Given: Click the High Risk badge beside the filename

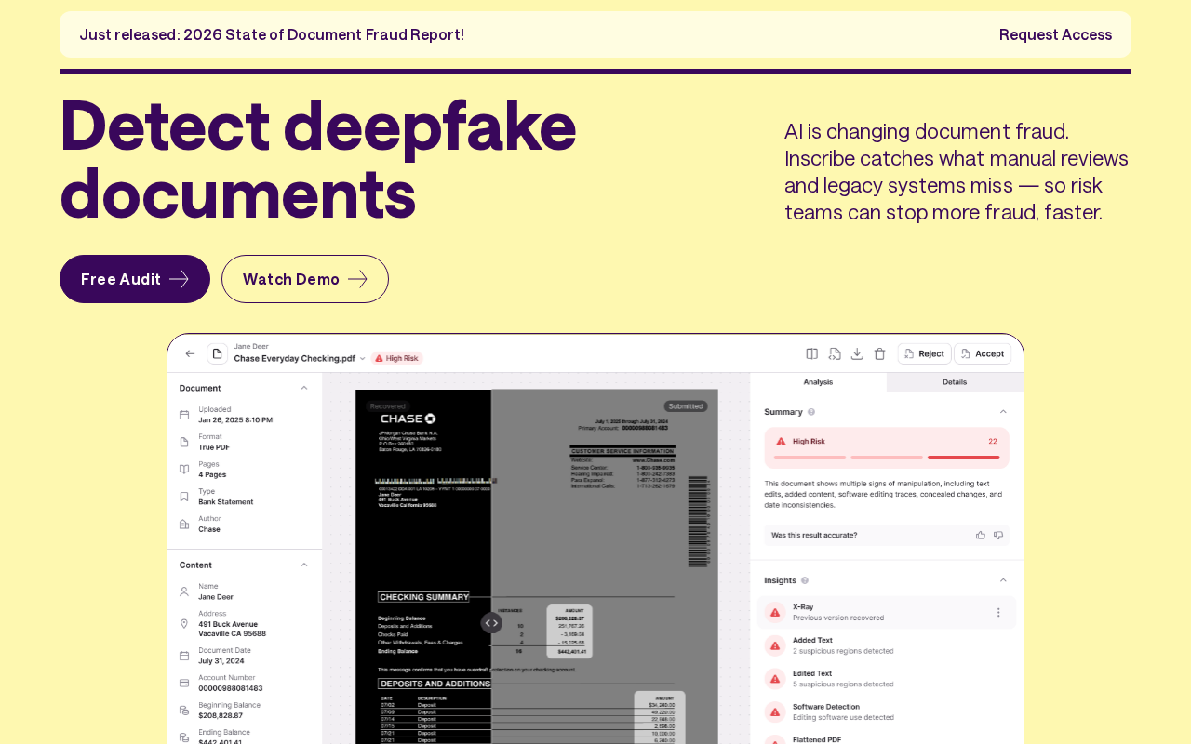Looking at the screenshot, I should pyautogui.click(x=397, y=358).
